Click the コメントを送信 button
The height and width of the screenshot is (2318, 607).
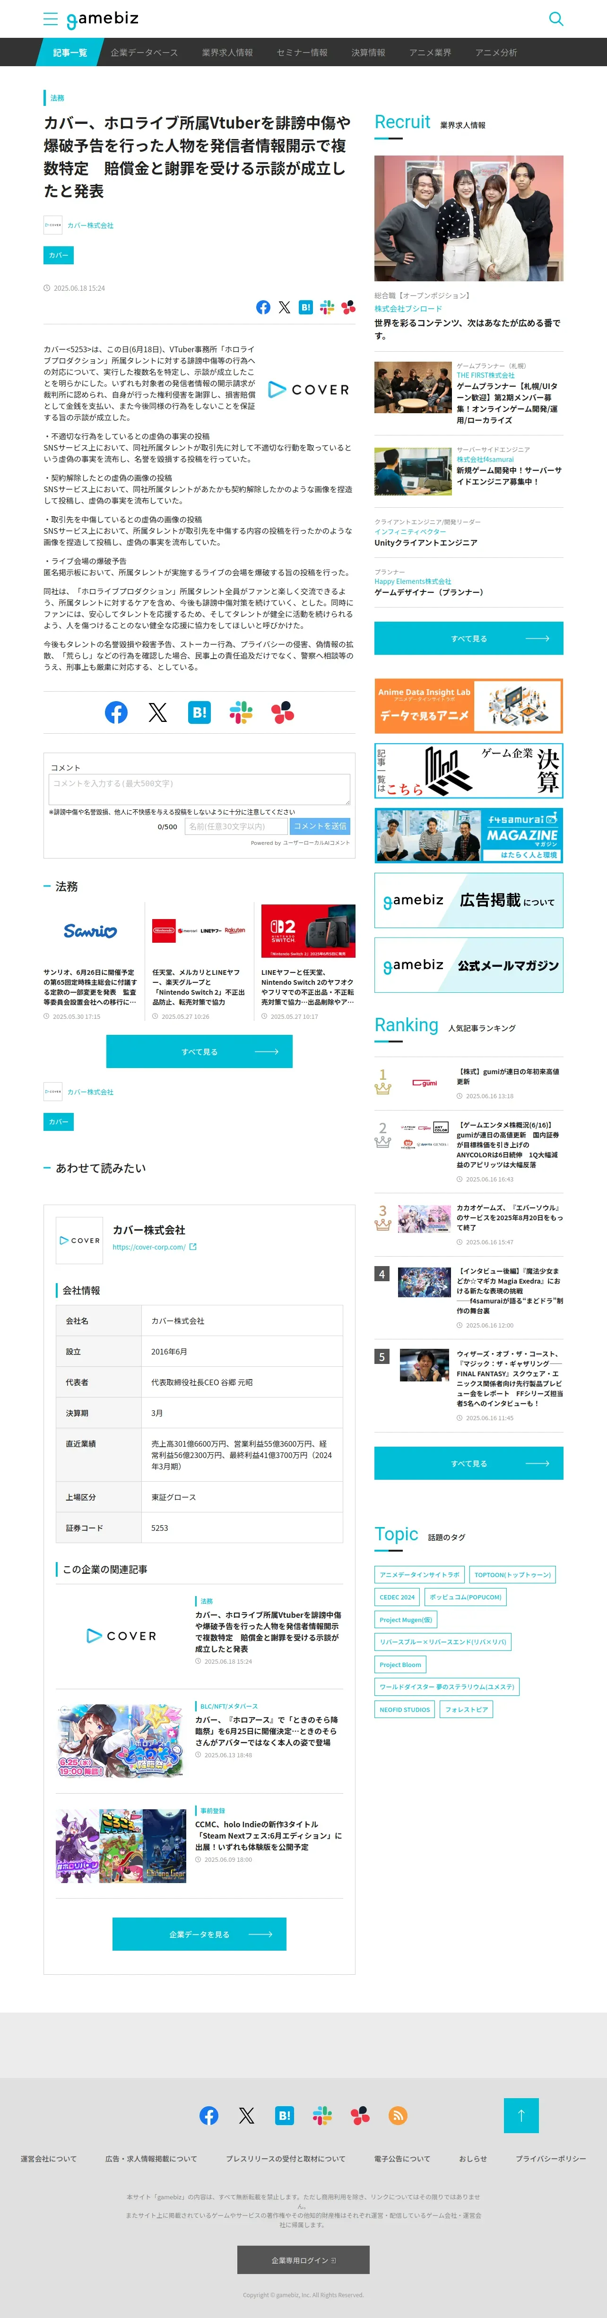320,826
